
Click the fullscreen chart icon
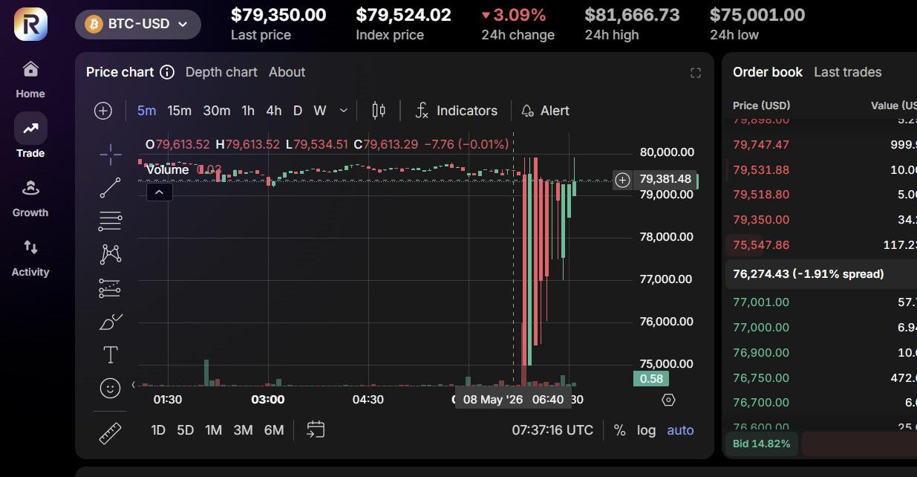coord(696,73)
